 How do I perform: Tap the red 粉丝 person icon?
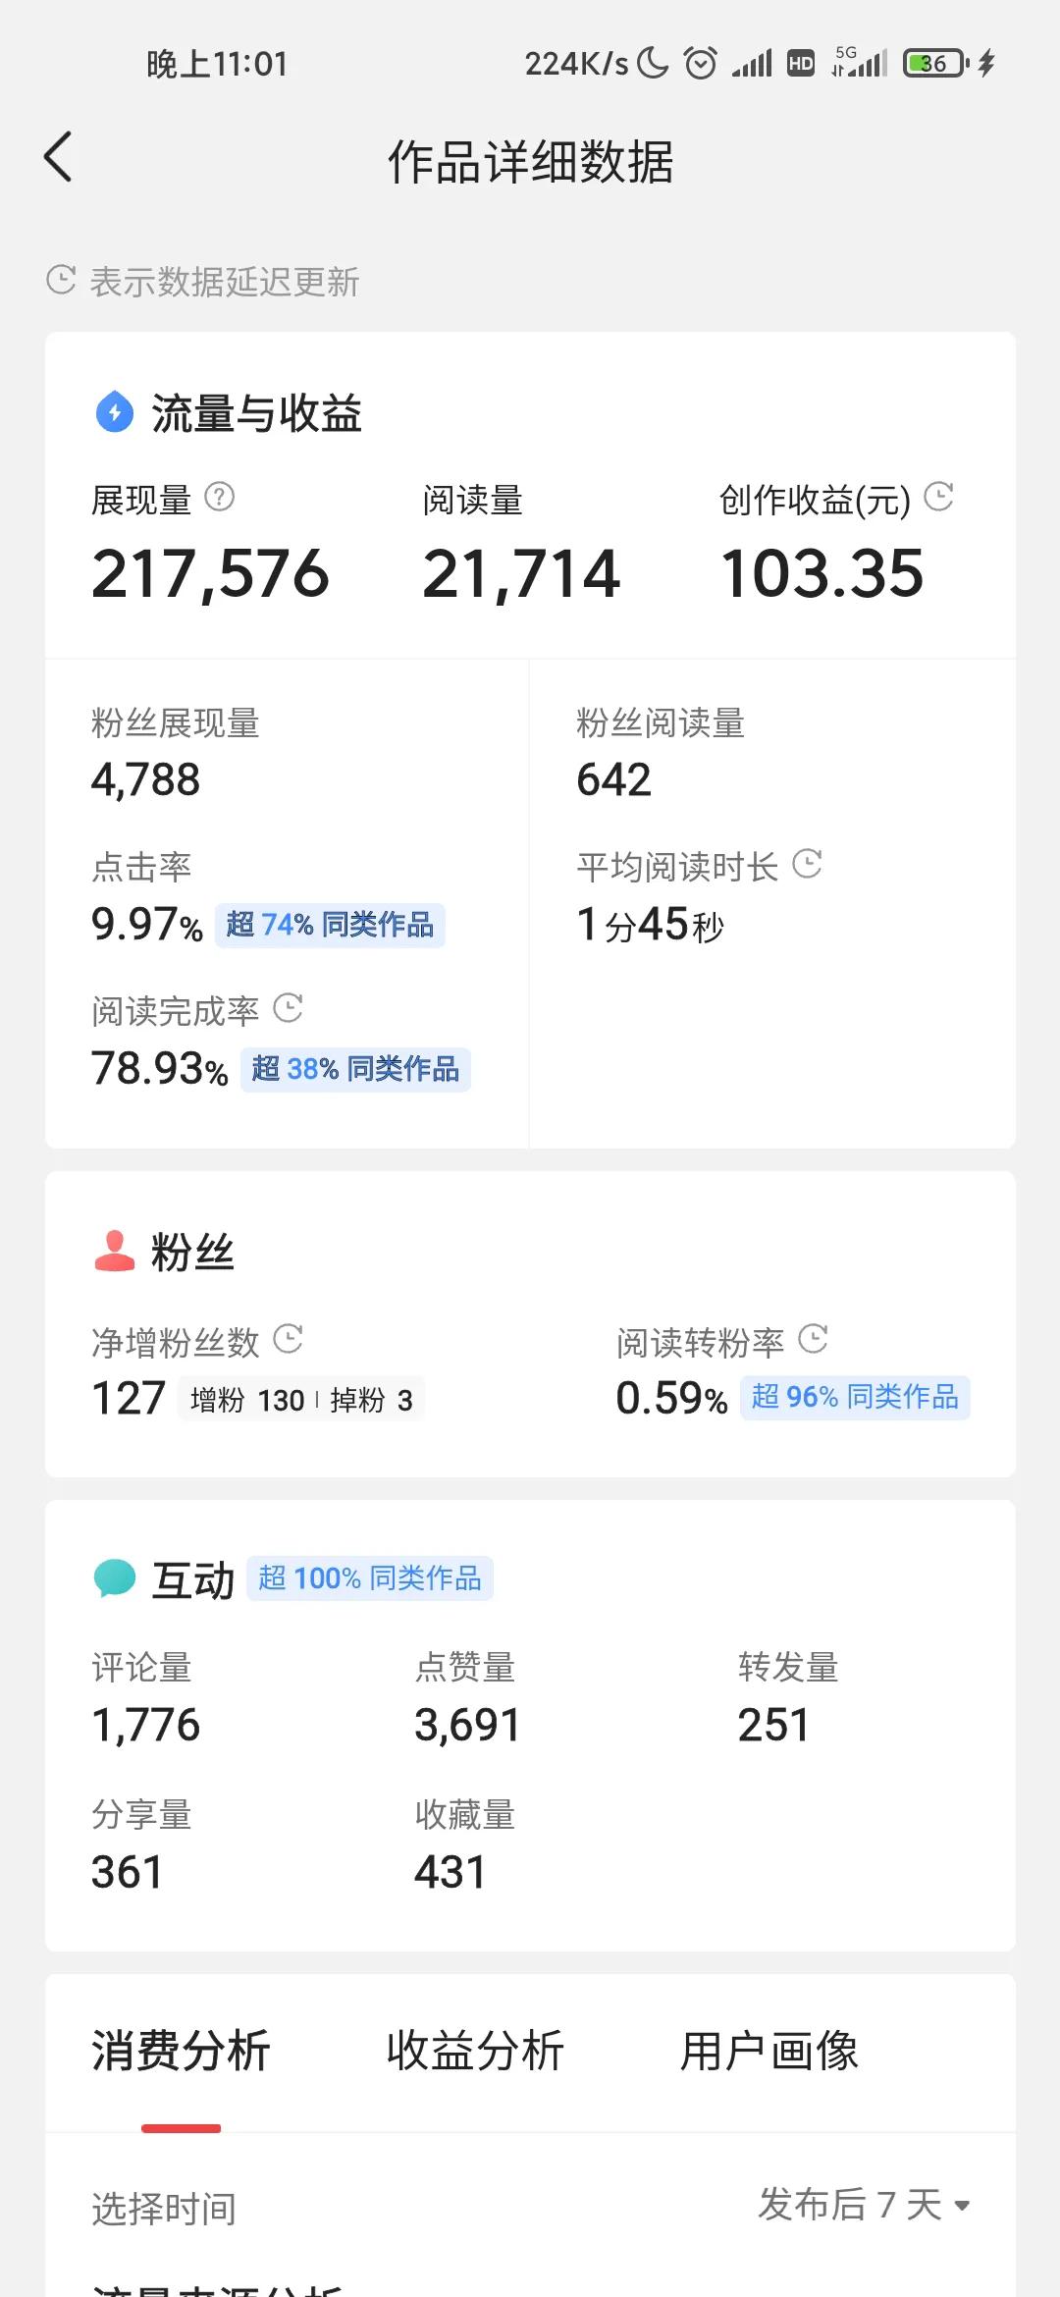tap(114, 1252)
